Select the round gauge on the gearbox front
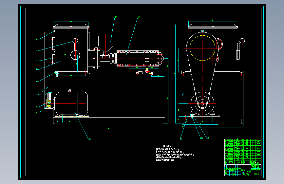284x184 pixels. click(75, 55)
